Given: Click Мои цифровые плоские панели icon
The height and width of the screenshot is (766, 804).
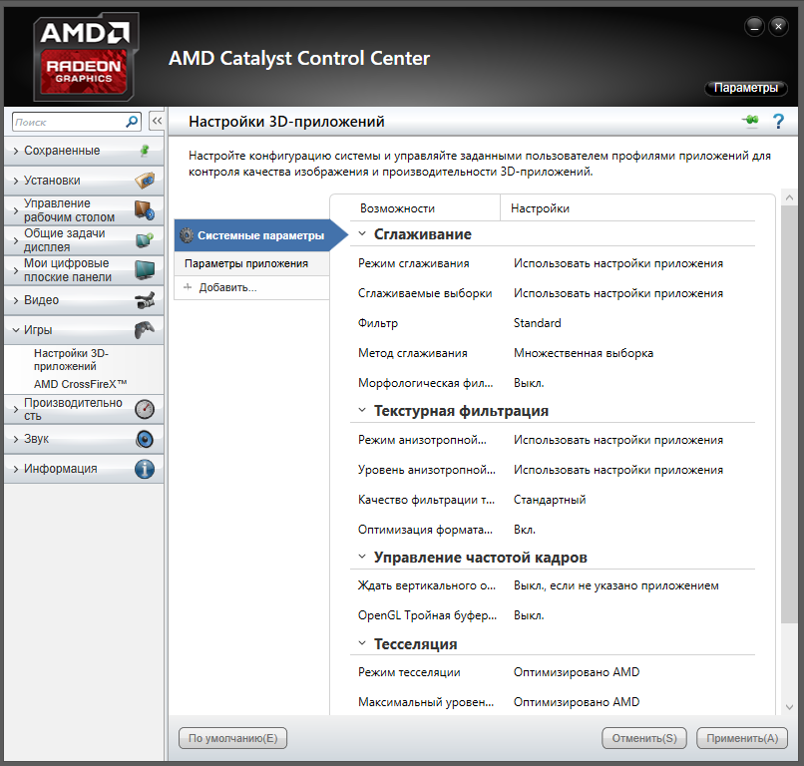Looking at the screenshot, I should [x=145, y=269].
